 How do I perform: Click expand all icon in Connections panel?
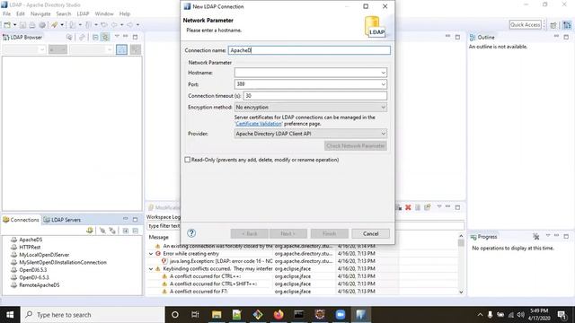point(126,231)
